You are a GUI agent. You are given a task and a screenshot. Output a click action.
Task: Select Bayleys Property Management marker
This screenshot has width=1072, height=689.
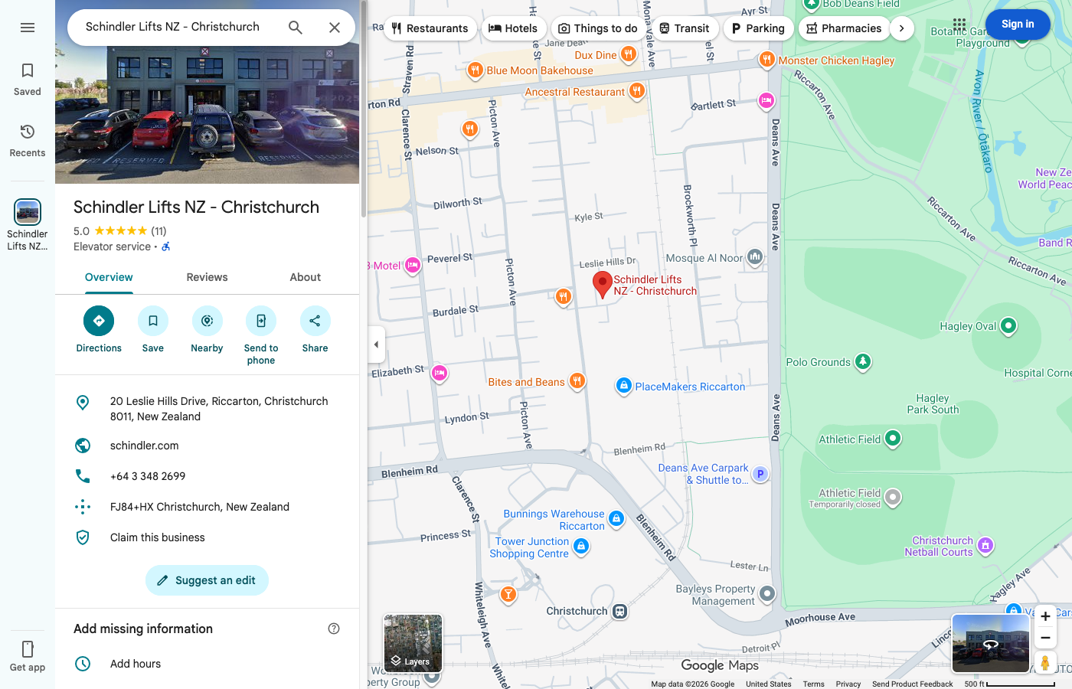pyautogui.click(x=767, y=594)
